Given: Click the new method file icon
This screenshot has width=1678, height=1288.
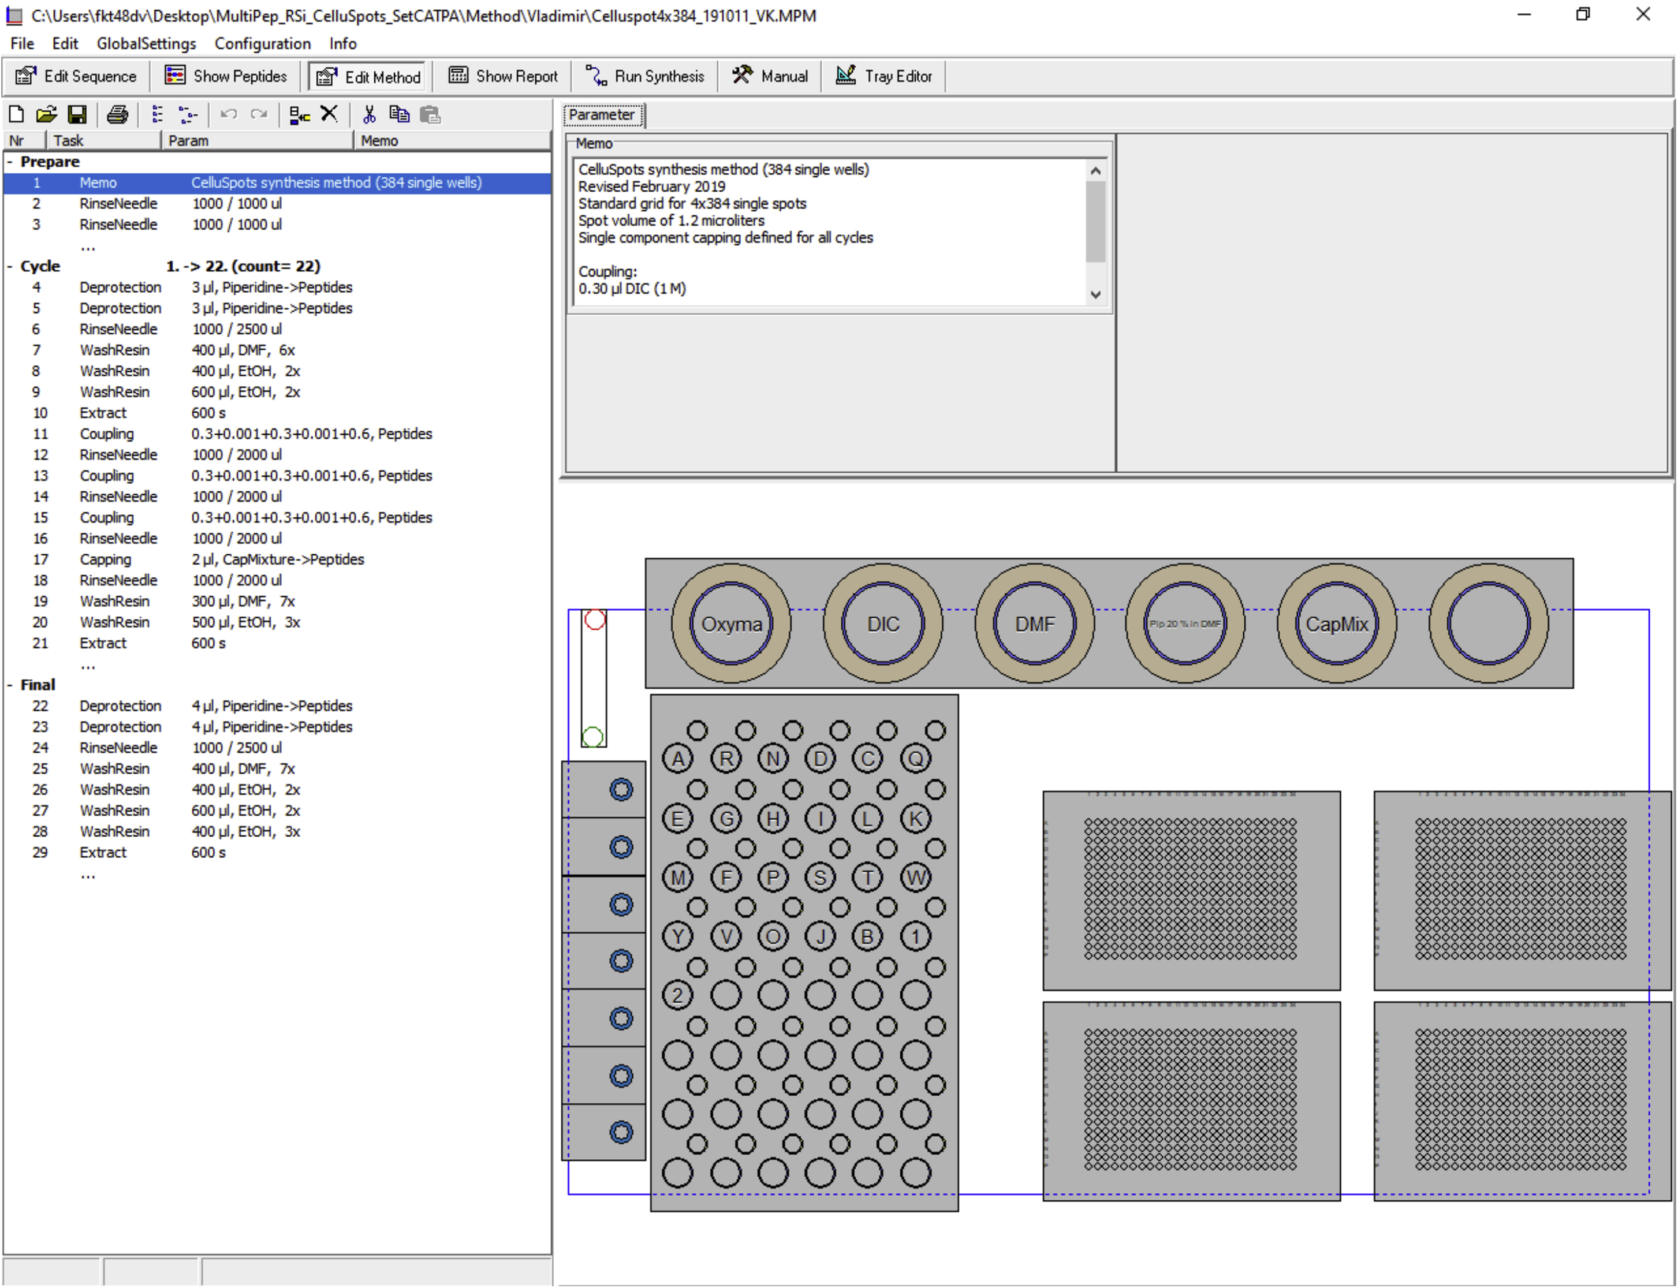Looking at the screenshot, I should [16, 115].
